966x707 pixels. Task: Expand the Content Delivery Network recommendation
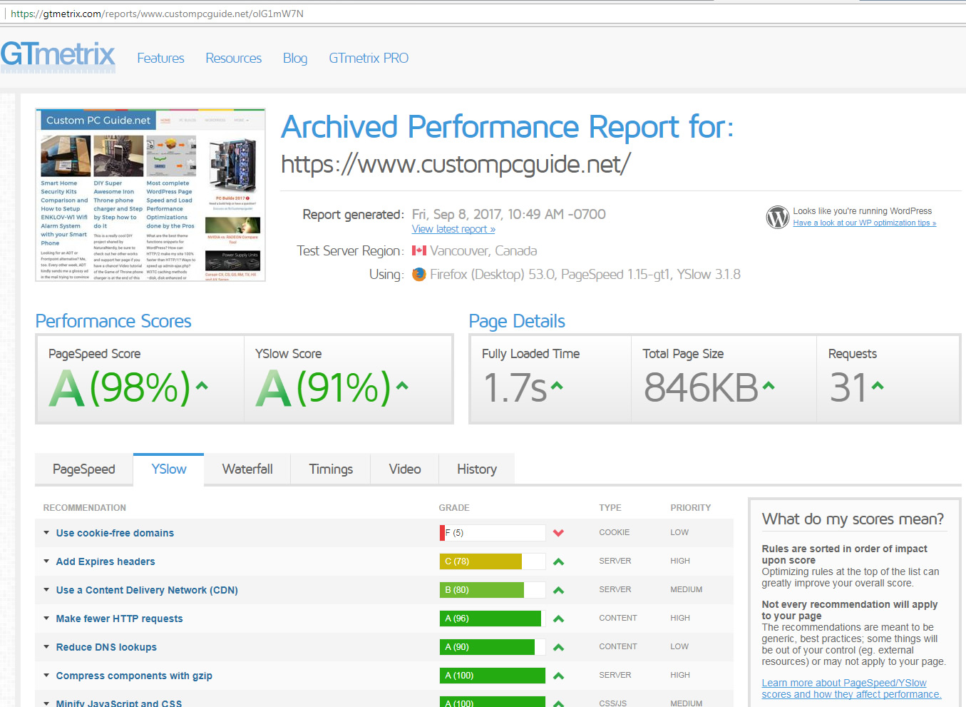[46, 589]
